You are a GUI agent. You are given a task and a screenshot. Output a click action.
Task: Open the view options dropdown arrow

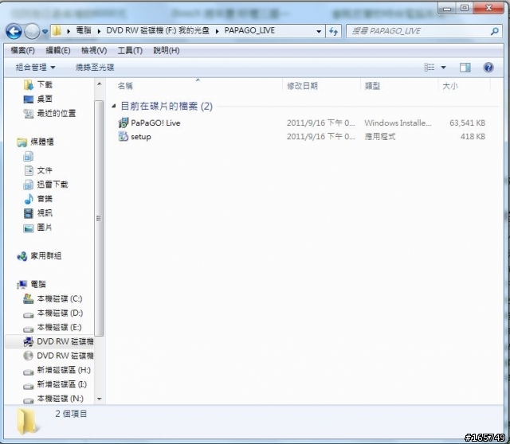point(443,67)
